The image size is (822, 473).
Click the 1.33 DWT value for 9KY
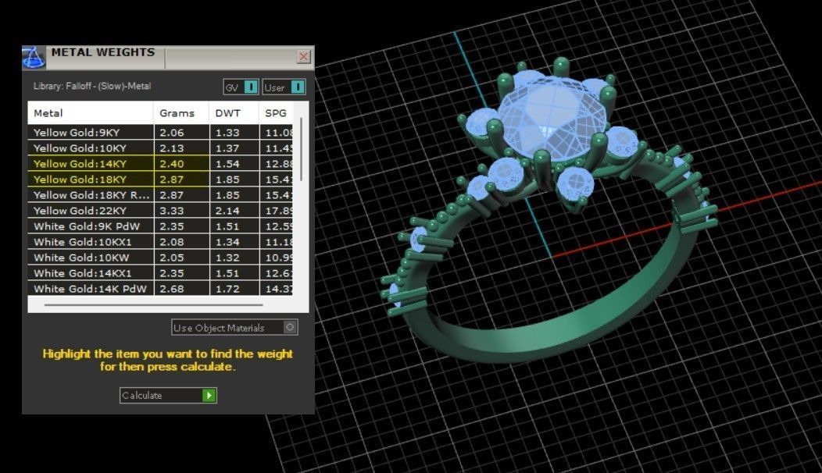click(227, 133)
